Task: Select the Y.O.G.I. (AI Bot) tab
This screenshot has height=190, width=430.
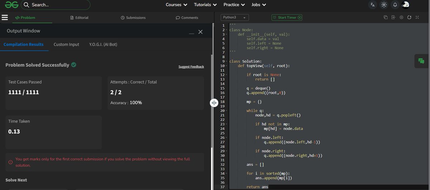Action: point(103,45)
